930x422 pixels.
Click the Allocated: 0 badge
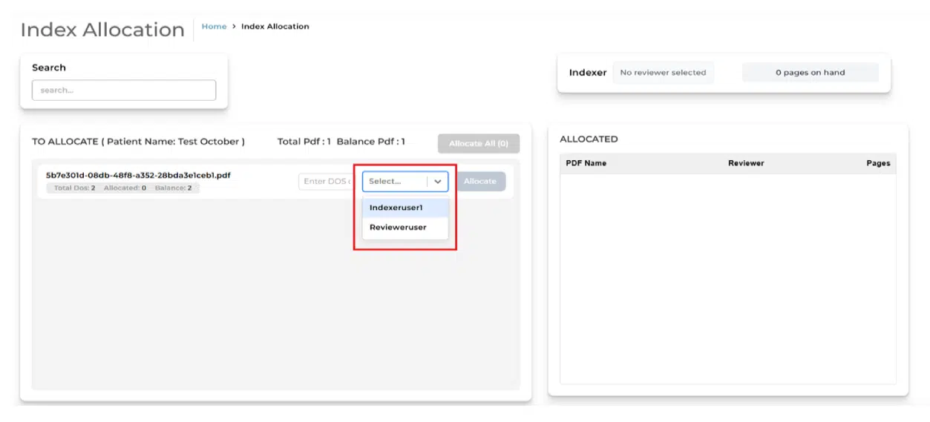pos(125,188)
